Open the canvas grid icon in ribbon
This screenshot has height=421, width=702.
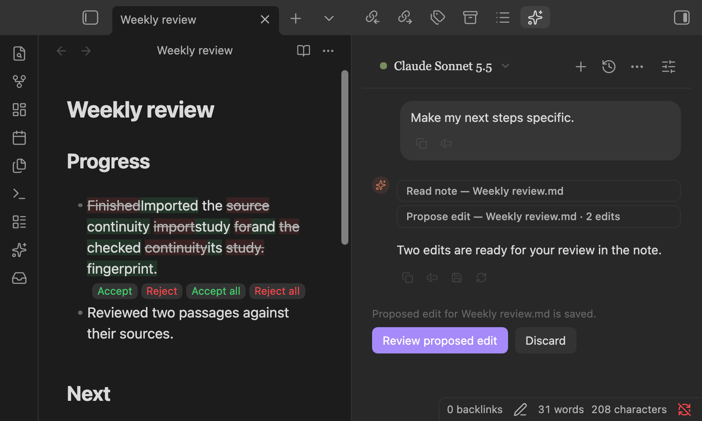[x=19, y=110]
